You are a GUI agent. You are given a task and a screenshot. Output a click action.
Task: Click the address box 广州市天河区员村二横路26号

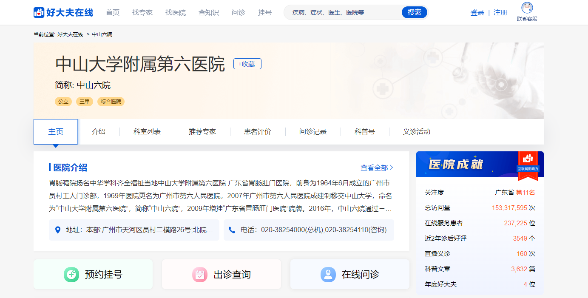[x=134, y=230]
